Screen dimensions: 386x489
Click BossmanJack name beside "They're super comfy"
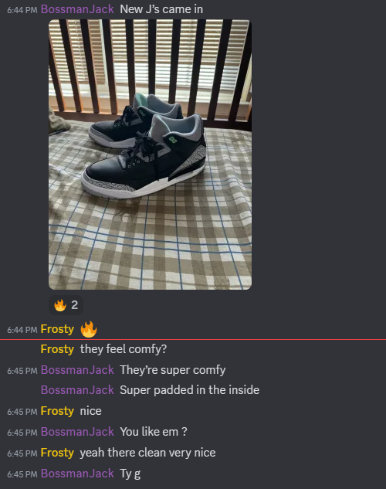click(x=77, y=370)
